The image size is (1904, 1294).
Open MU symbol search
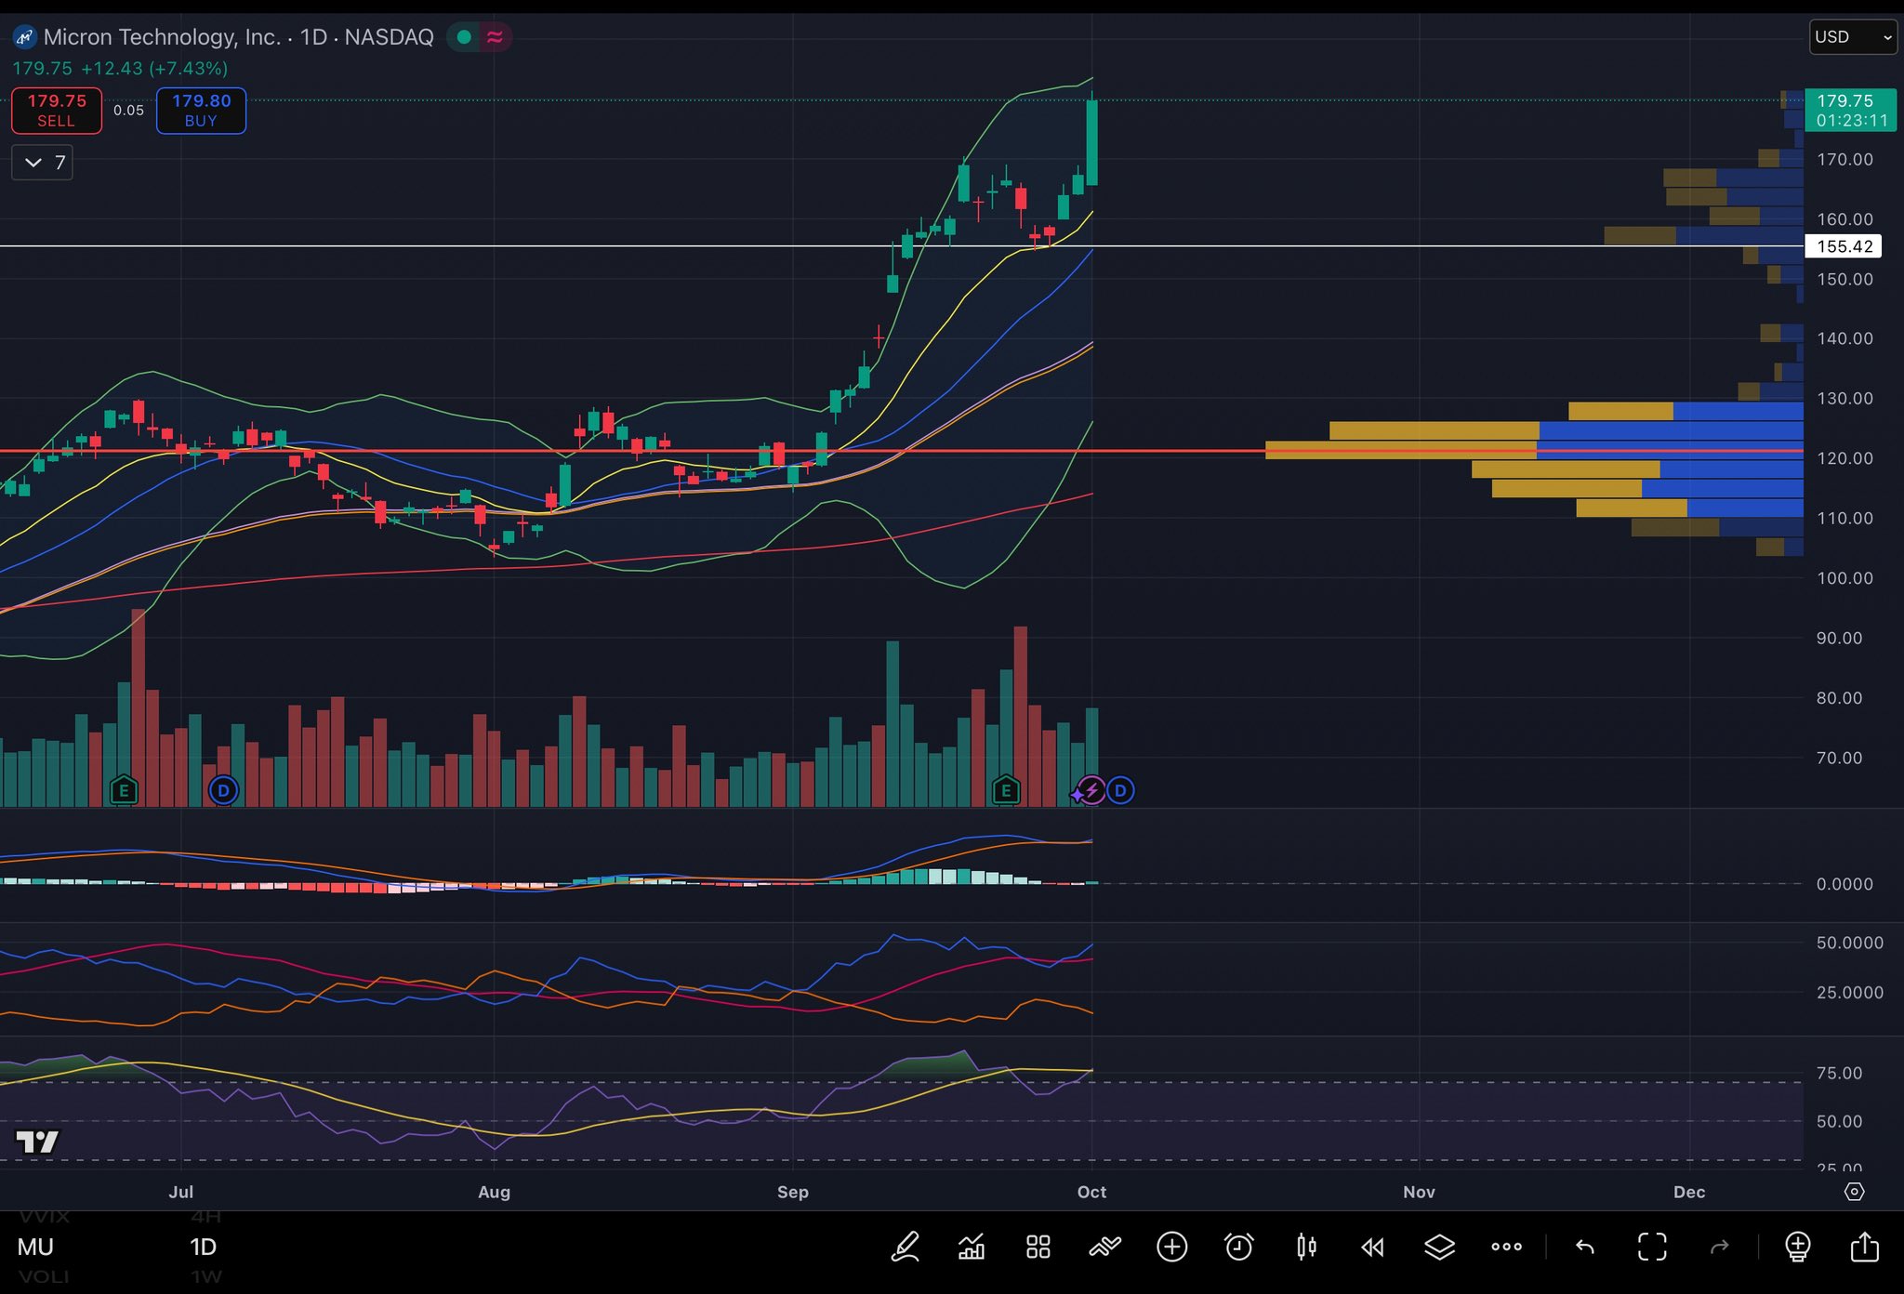(x=35, y=1247)
